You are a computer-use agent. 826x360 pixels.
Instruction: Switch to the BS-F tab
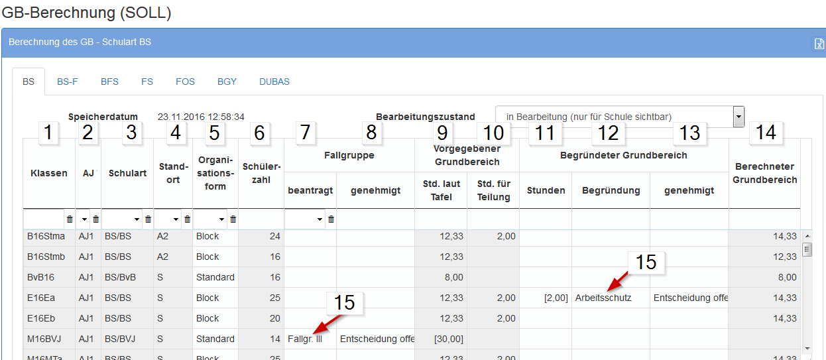click(67, 82)
